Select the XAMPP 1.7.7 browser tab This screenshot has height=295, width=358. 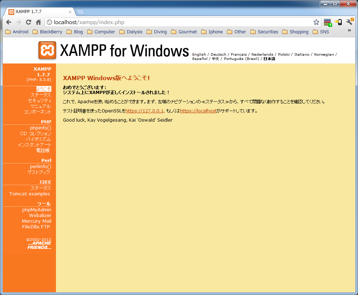[39, 12]
